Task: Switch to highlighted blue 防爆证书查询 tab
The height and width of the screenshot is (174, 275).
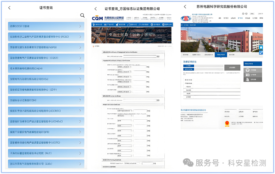Action: point(221,55)
